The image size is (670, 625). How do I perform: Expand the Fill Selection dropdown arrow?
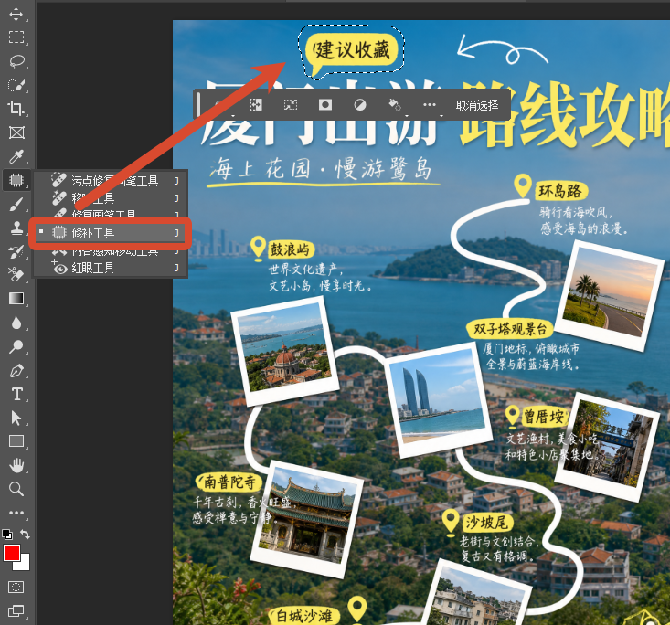407,115
